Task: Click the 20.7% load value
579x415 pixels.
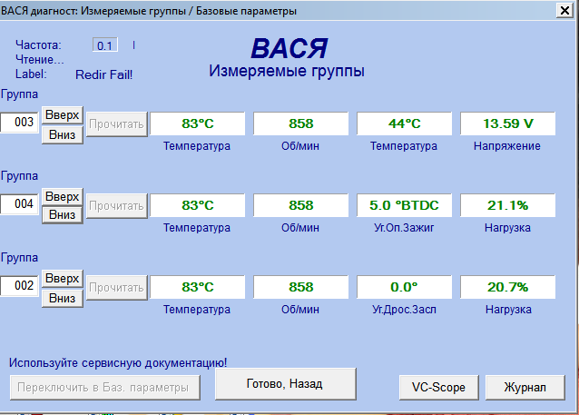Action: coord(507,287)
